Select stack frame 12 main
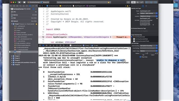179x101 pixels. 24,52
